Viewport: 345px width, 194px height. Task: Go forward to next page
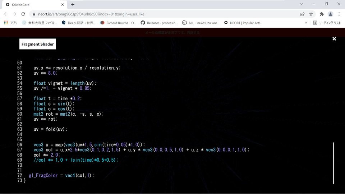click(x=14, y=14)
